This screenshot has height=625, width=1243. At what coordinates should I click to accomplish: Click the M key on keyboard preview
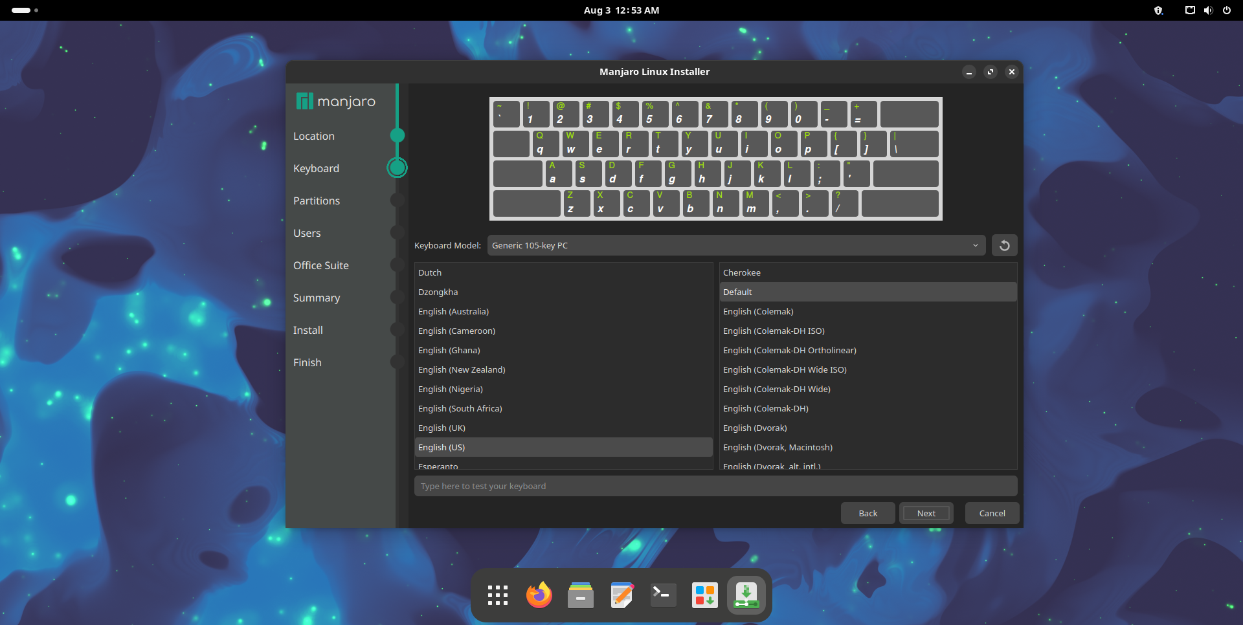[755, 203]
